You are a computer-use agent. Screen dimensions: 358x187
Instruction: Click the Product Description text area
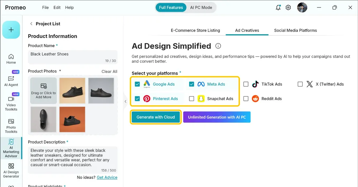pos(73,160)
